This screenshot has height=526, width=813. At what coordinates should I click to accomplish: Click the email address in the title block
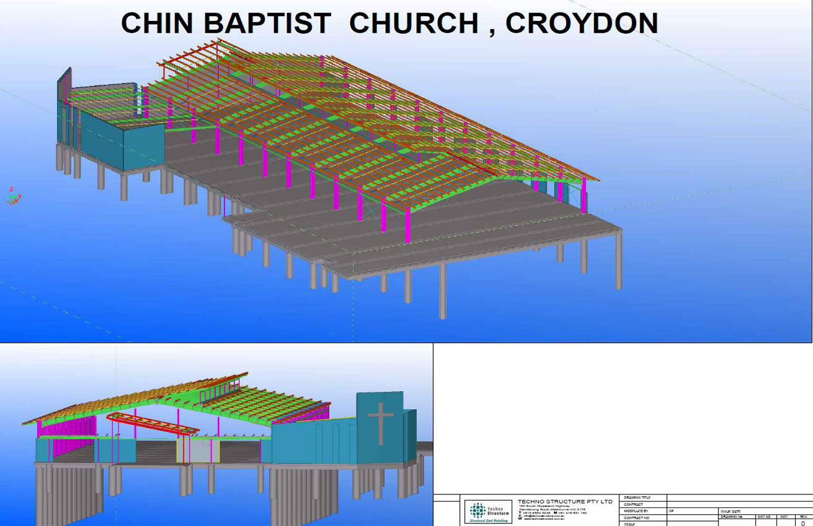(x=544, y=515)
